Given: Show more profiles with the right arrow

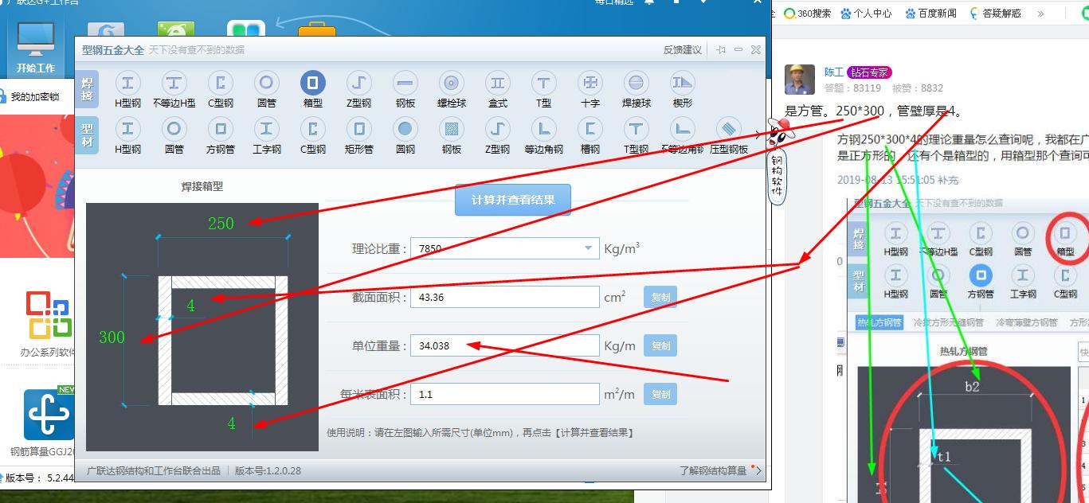Looking at the screenshot, I should coord(758,135).
